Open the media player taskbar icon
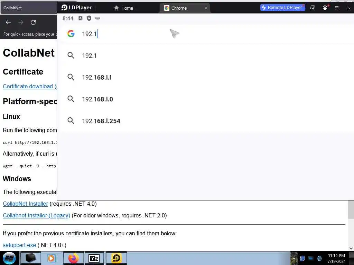The height and width of the screenshot is (265, 354). (x=52, y=258)
